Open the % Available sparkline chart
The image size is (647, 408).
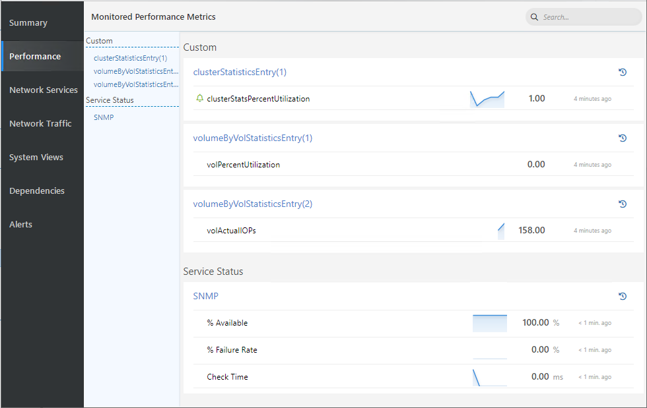(x=490, y=323)
